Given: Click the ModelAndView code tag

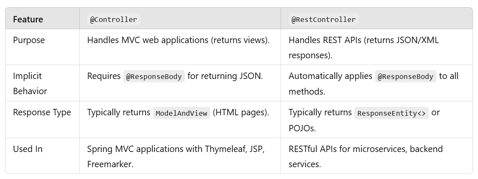Looking at the screenshot, I should 181,113.
